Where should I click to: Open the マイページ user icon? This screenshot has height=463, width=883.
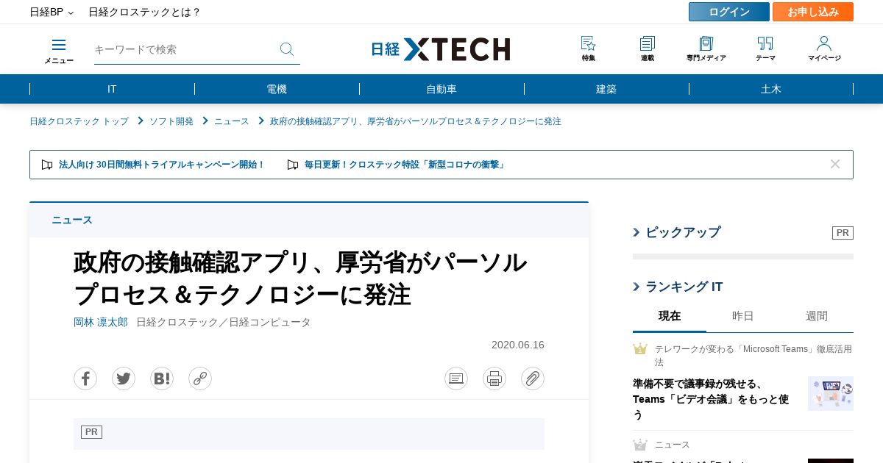824,49
